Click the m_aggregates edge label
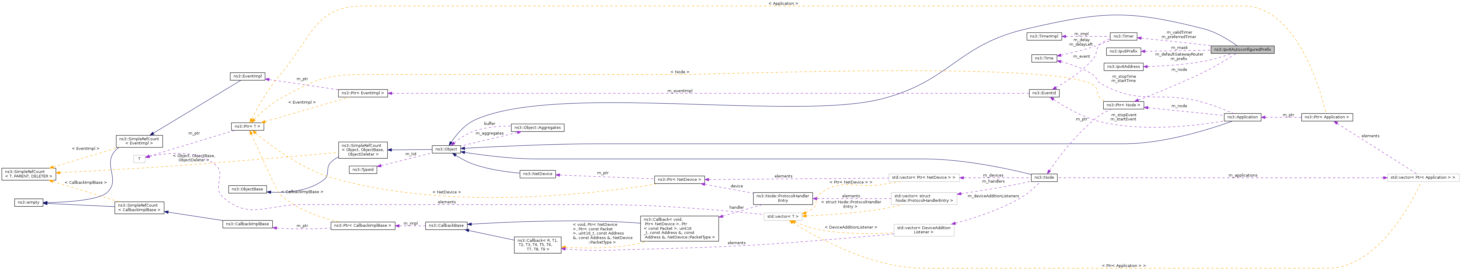The image size is (1461, 270). pyautogui.click(x=490, y=133)
